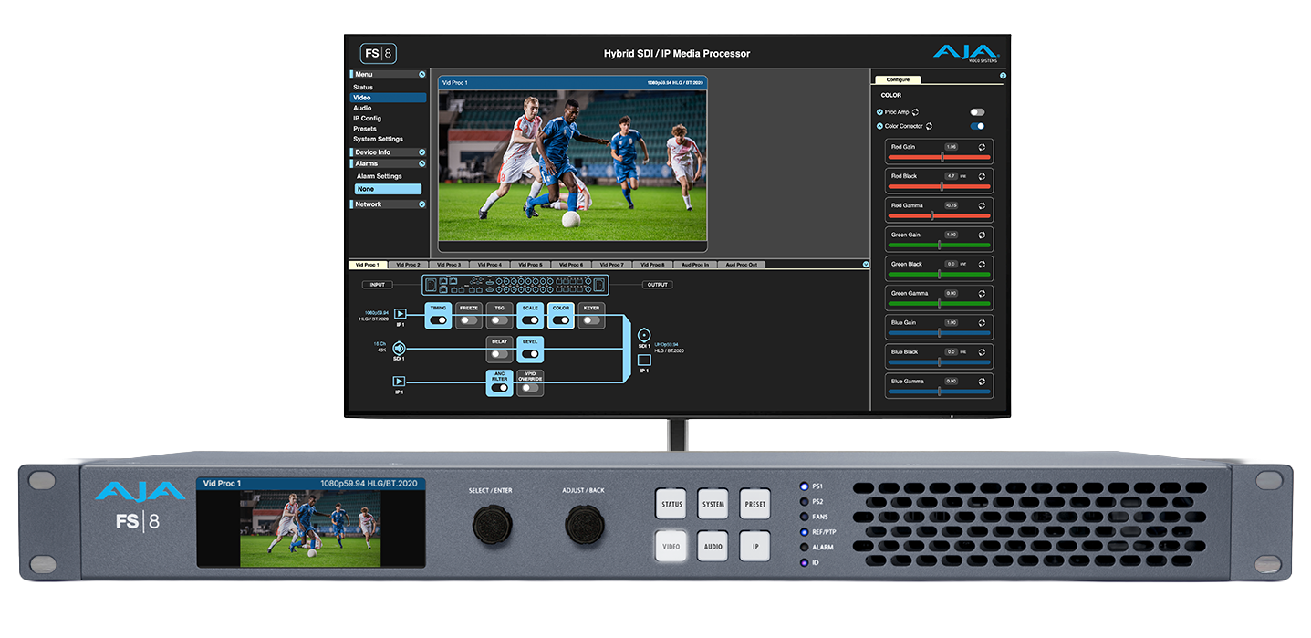
Task: Click the Color Corrector reset icon
Action: pos(929,126)
